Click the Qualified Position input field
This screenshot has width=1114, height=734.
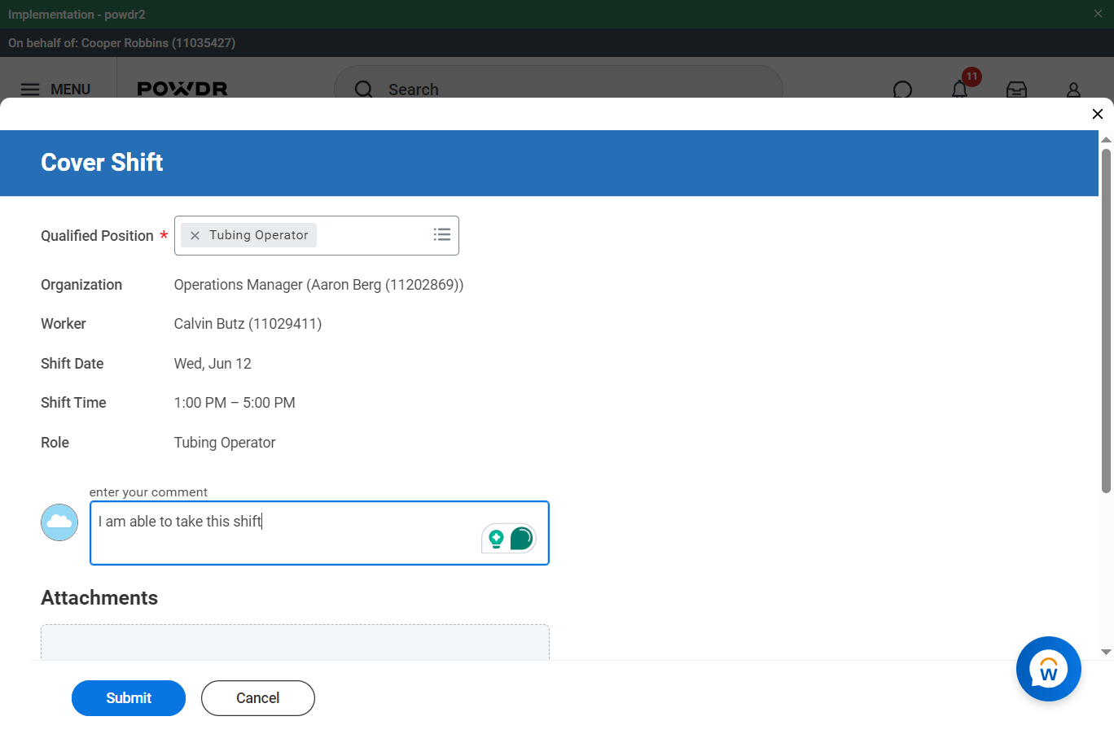(317, 235)
